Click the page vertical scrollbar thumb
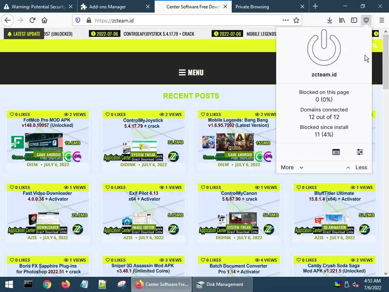The height and width of the screenshot is (292, 389). point(385,62)
